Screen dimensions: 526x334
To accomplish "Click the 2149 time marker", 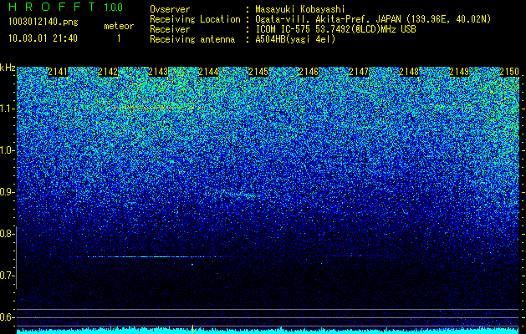I will point(459,72).
